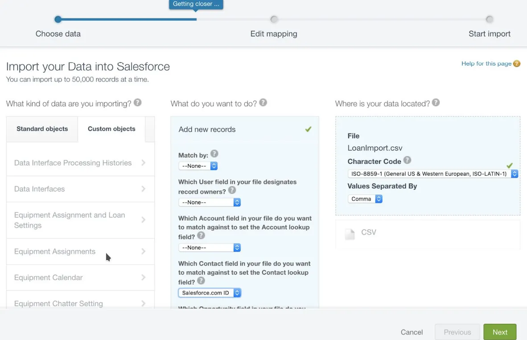Click help icon next to 'Match by:'
527x340 pixels.
pos(214,154)
